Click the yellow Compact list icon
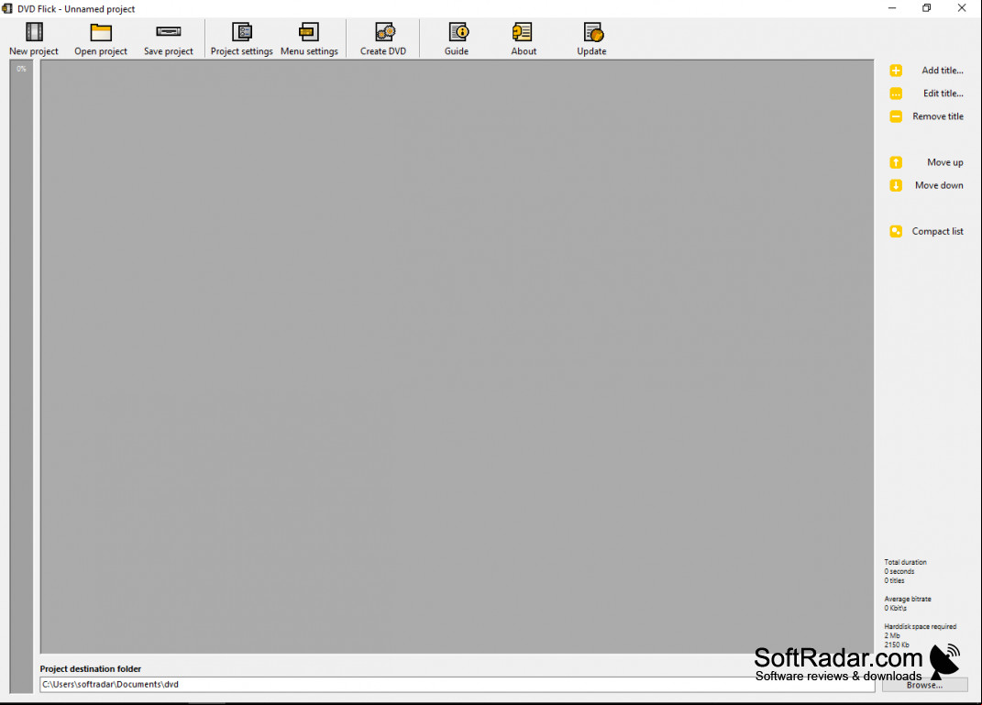 click(896, 231)
